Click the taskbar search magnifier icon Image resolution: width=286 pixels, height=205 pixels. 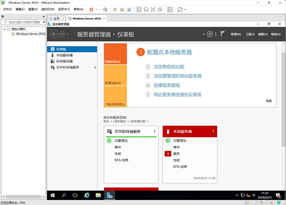tap(64, 195)
